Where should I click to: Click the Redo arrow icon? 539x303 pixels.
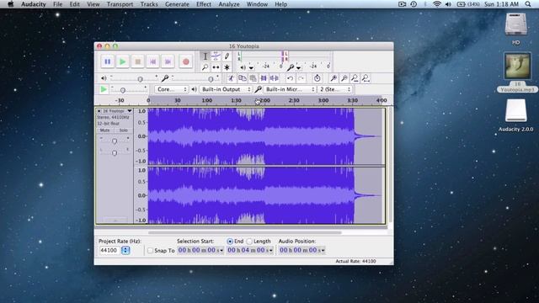[301, 78]
